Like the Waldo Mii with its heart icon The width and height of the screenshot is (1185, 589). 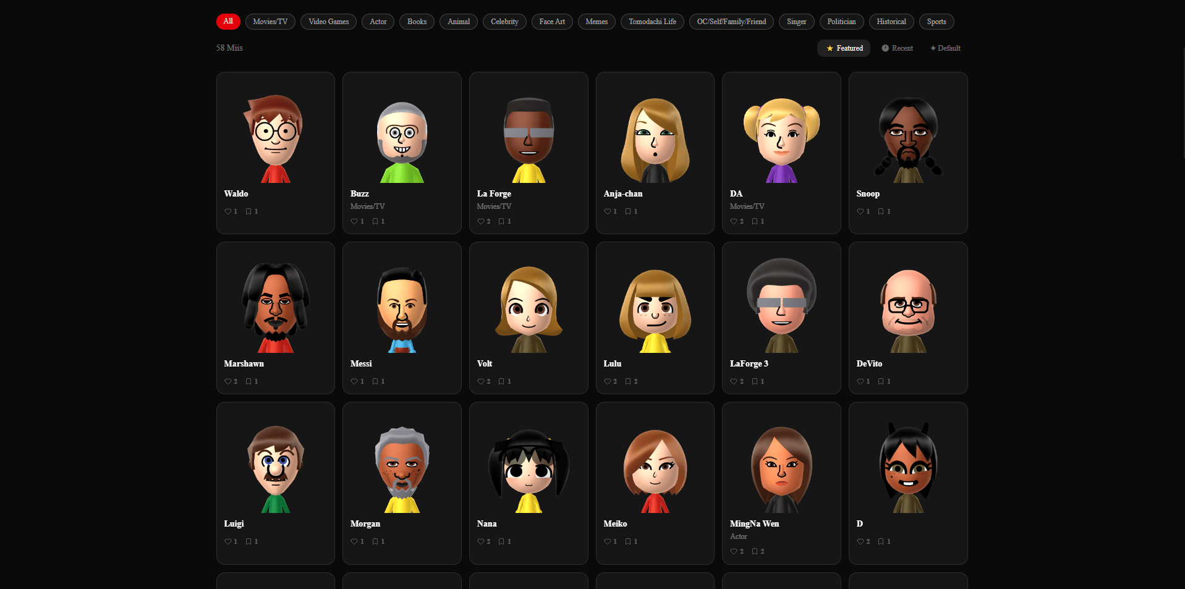point(228,211)
